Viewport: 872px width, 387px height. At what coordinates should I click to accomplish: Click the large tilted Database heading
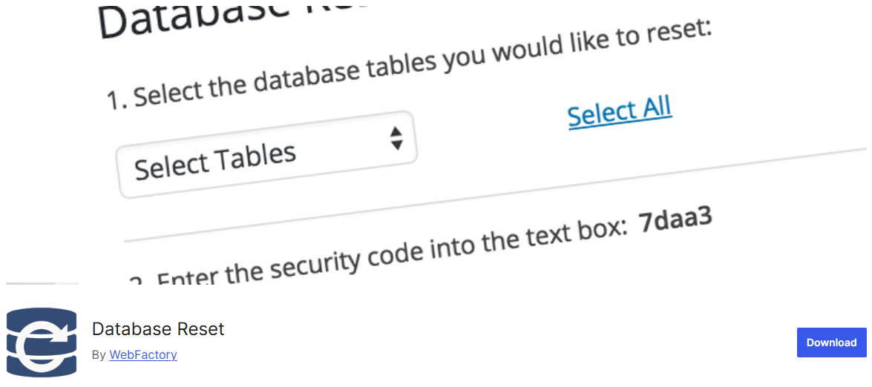pyautogui.click(x=225, y=19)
